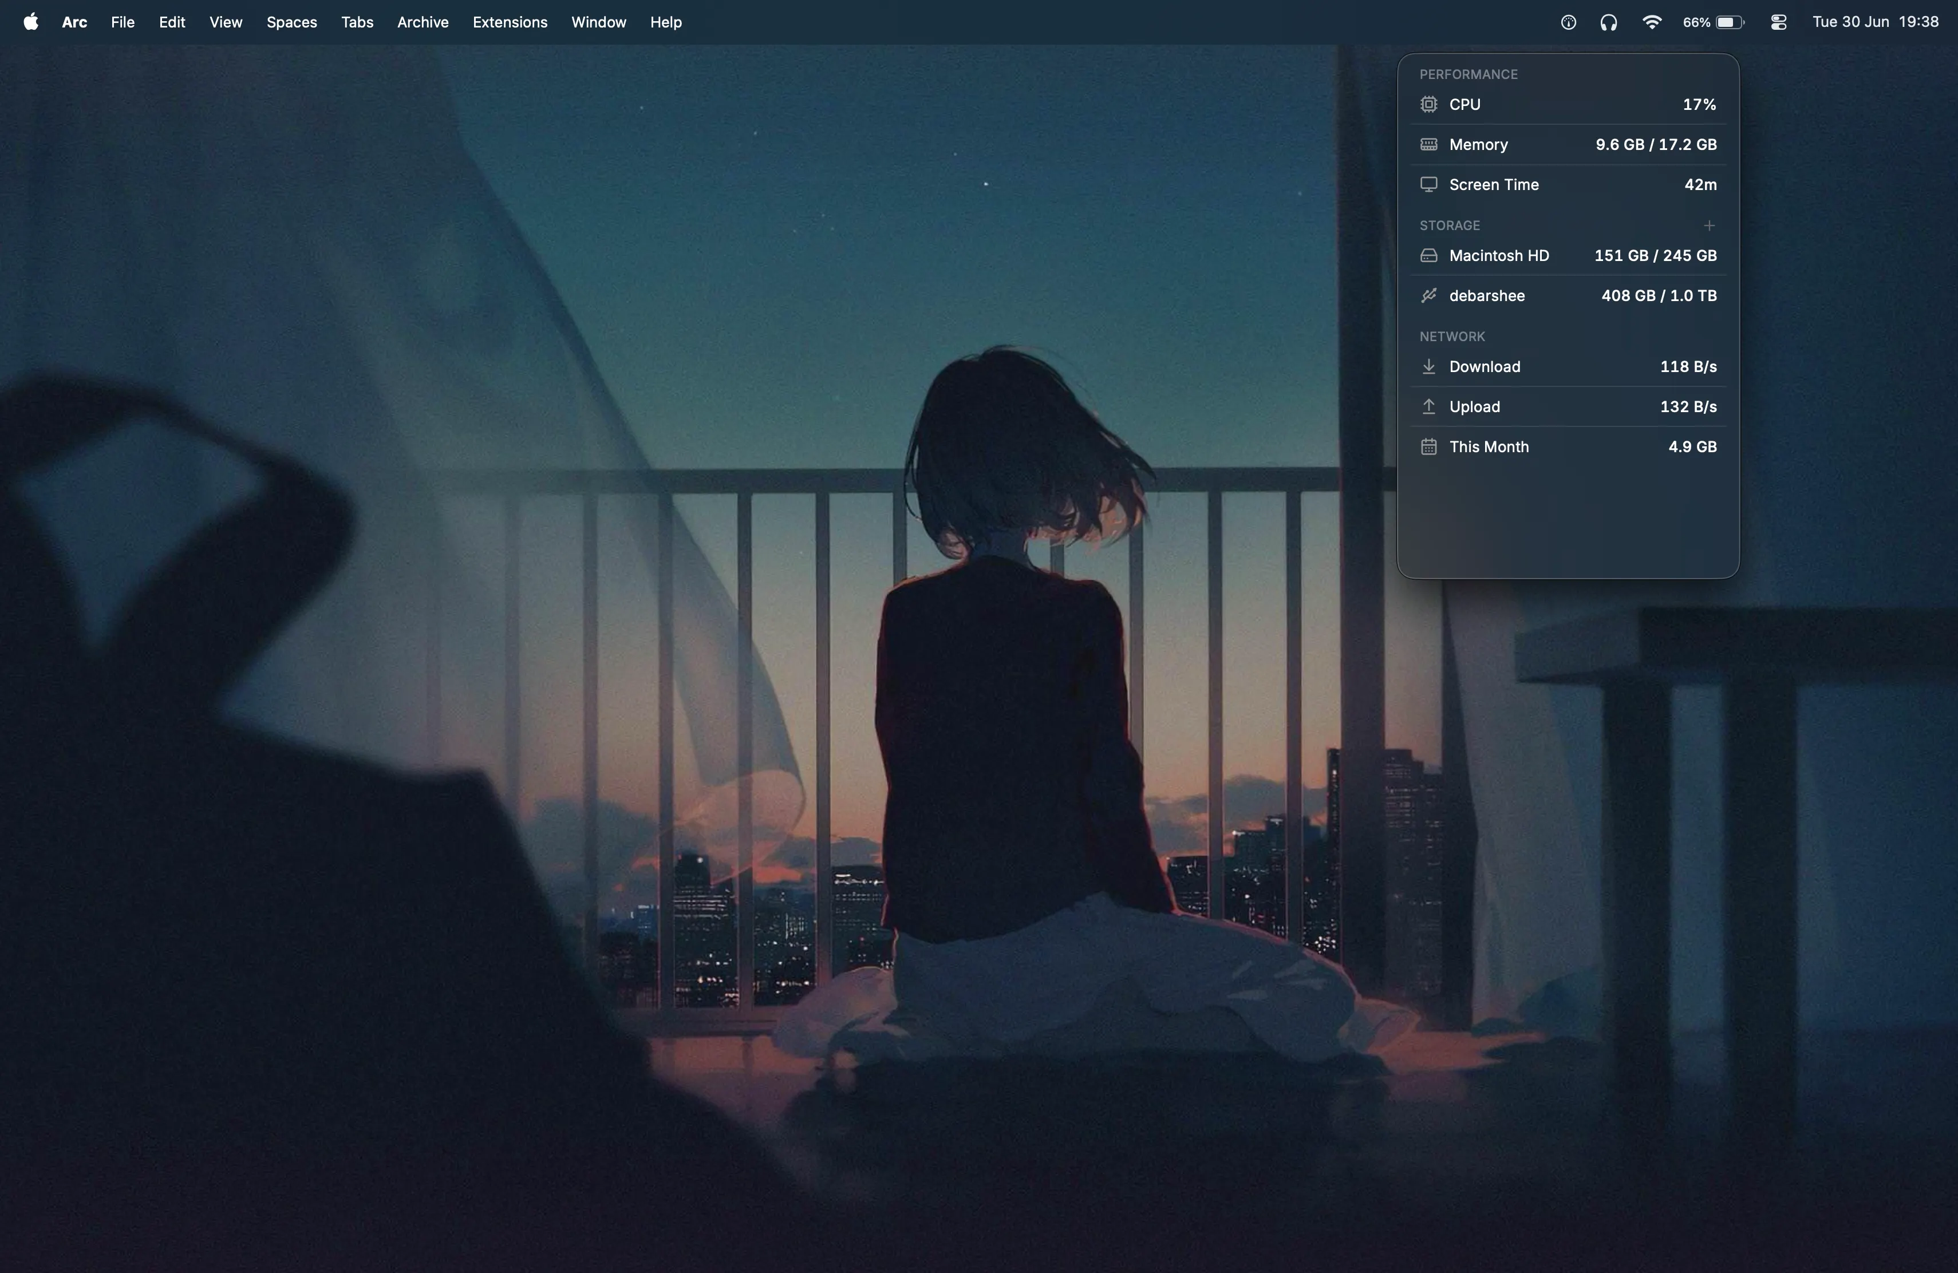Click the Screen Time display icon
Screen dimensions: 1958x1273
pos(1428,184)
